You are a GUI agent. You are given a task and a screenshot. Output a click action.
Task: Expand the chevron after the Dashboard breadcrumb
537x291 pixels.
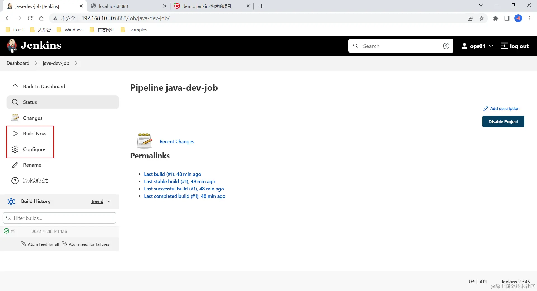[x=36, y=63]
